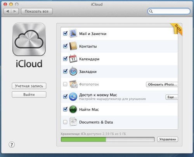Click the Обновить iPhoto button
194x157 pixels.
pyautogui.click(x=162, y=84)
